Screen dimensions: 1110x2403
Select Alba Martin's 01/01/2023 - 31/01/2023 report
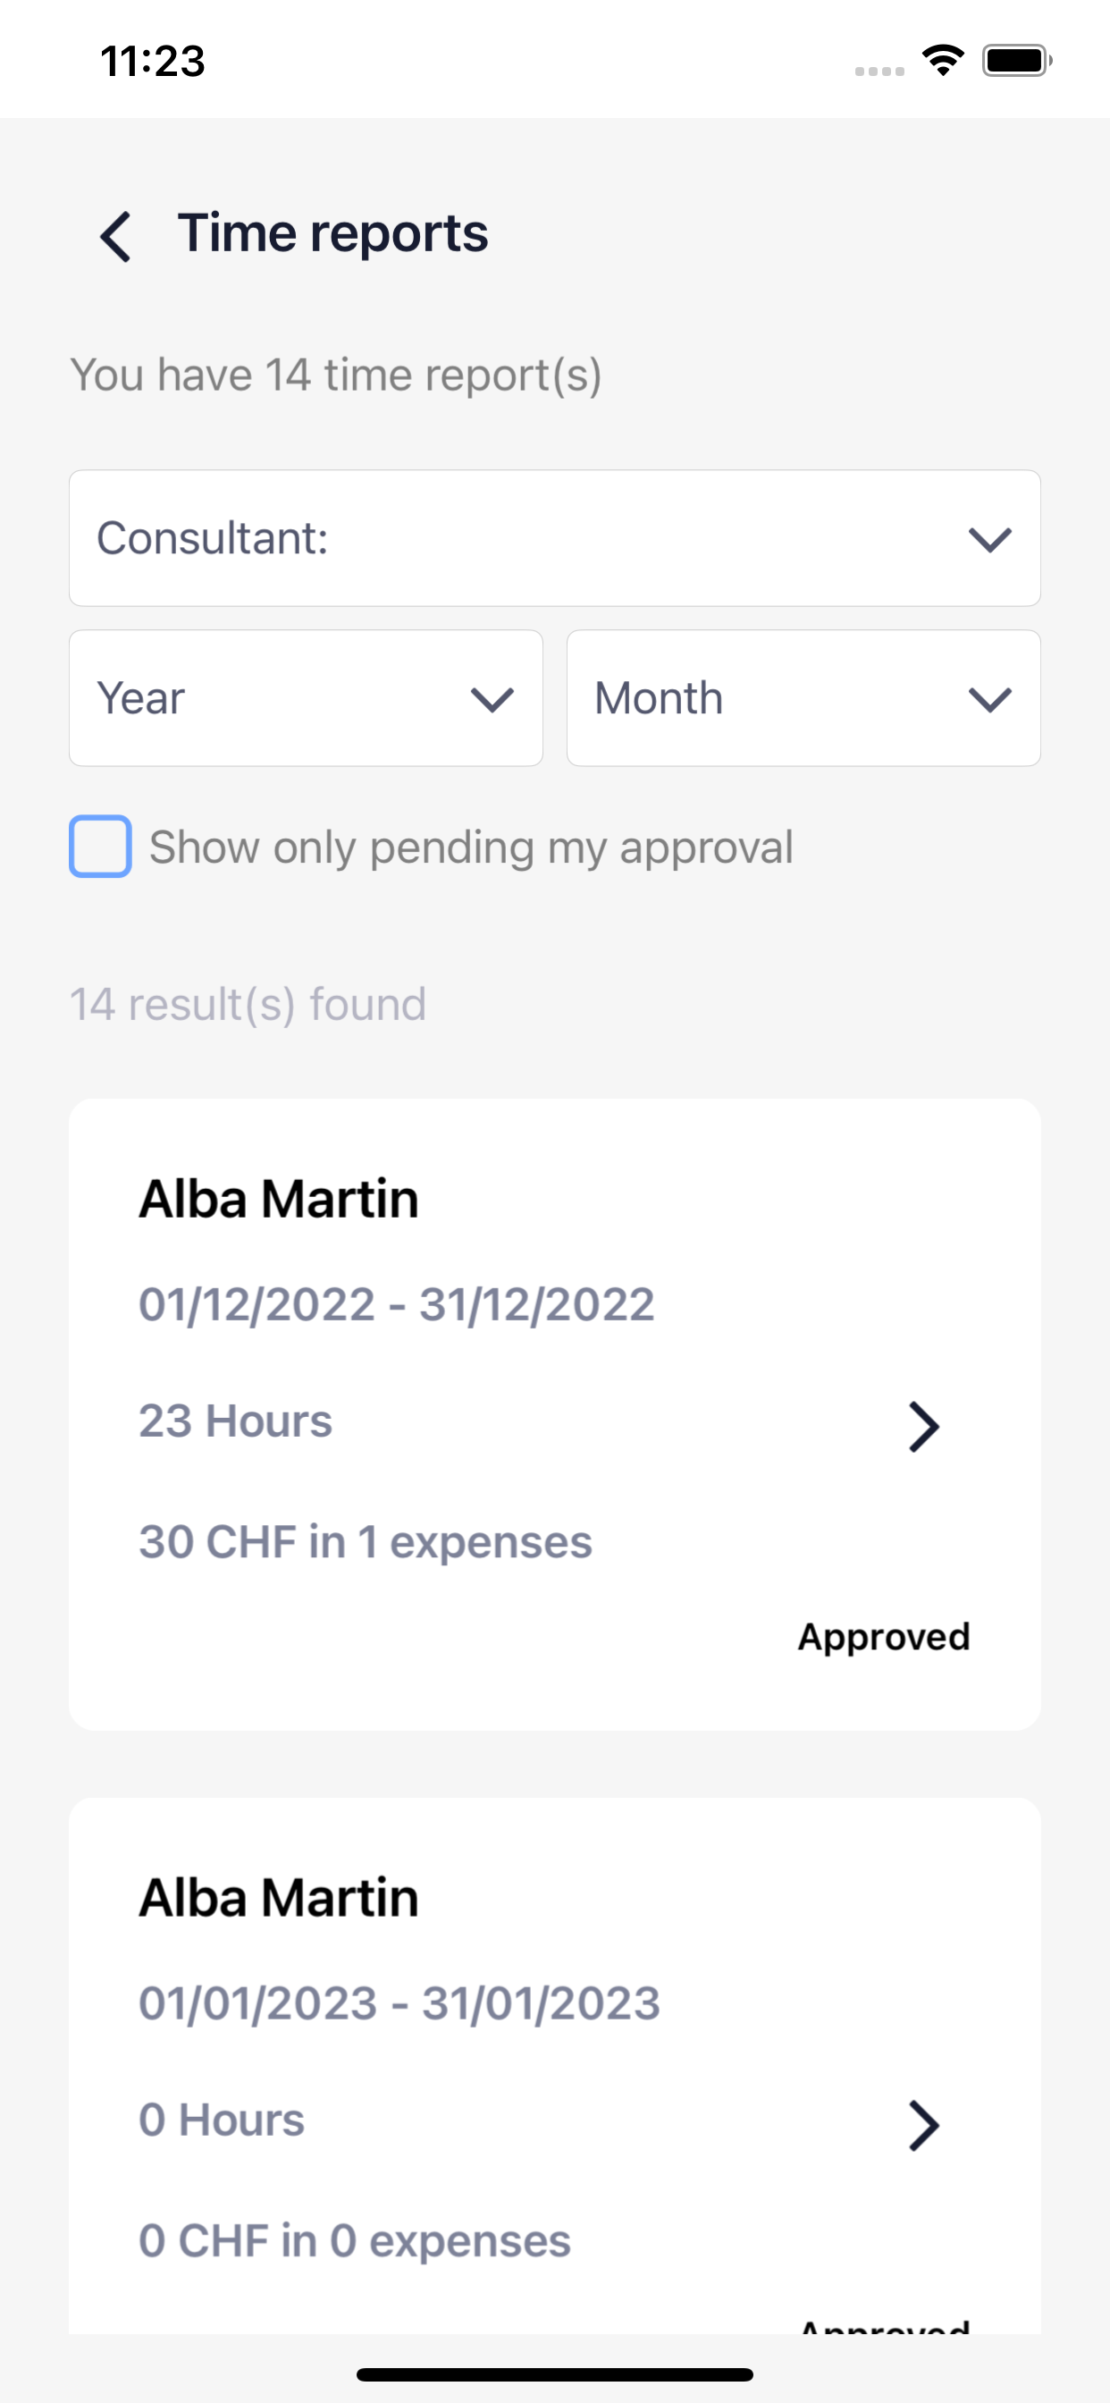(555, 2065)
